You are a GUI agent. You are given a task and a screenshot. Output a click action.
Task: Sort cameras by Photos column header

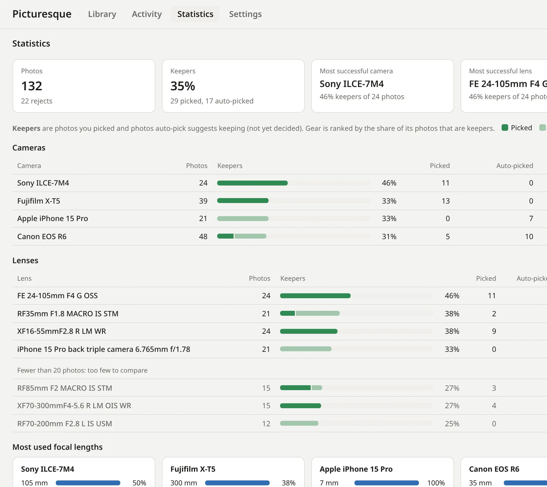197,166
